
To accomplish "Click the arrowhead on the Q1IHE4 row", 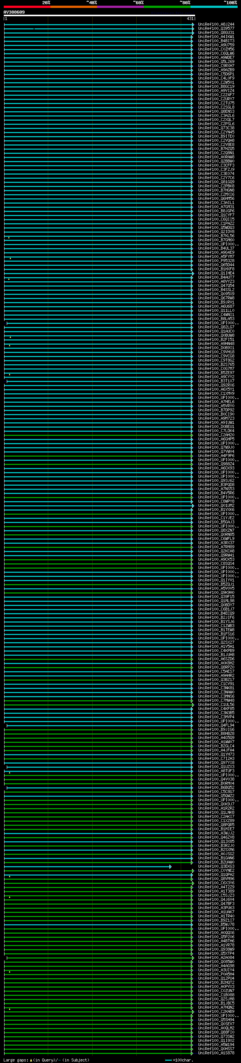I will [193, 273].
